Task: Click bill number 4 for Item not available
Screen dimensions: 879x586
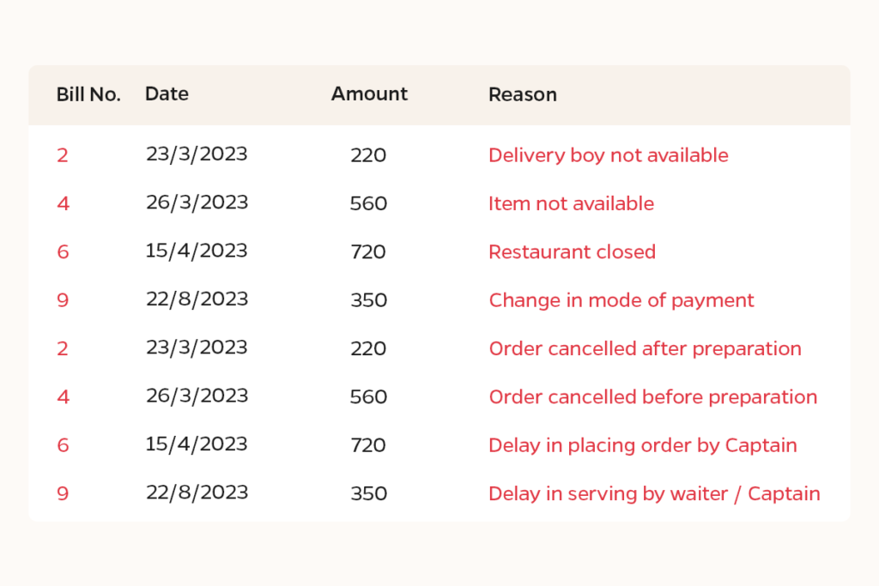Action: coord(64,203)
